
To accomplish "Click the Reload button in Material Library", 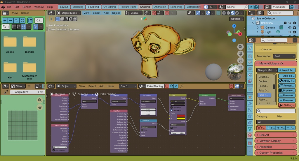I will [287, 86].
